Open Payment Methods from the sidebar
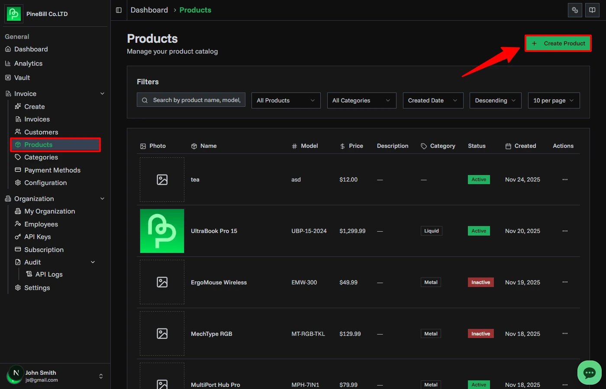Screen dimensions: 606x389 52,170
